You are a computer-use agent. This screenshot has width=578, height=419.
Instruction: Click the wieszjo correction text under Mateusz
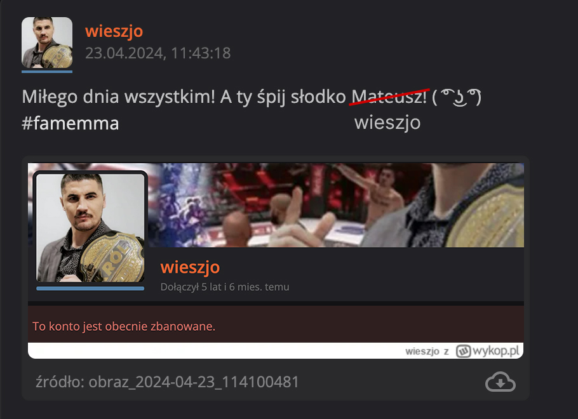[387, 123]
